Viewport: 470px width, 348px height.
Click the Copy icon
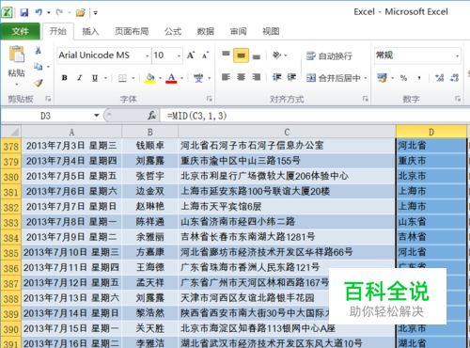(39, 67)
